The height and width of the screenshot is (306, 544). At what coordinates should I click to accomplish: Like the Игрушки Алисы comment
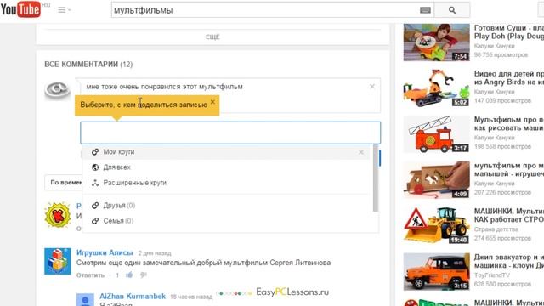[129, 275]
